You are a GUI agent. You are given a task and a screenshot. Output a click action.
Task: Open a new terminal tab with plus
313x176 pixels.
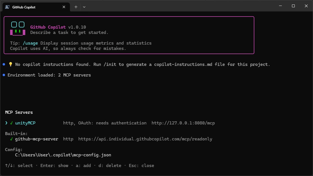76,7
